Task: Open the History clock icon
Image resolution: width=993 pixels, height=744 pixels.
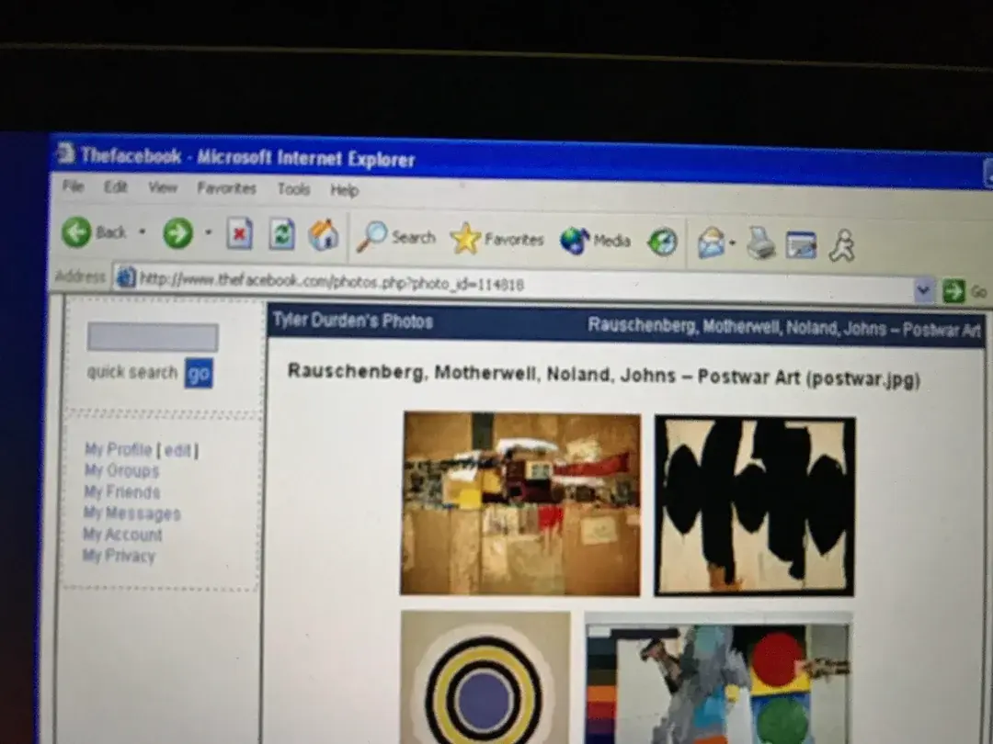Action: pyautogui.click(x=662, y=242)
